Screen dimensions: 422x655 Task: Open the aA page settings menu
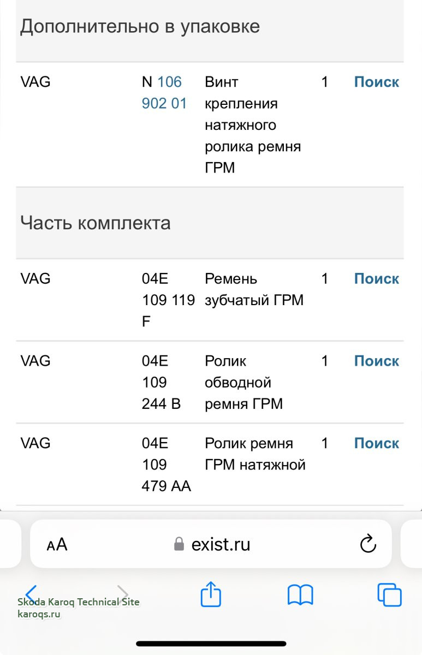(x=57, y=544)
